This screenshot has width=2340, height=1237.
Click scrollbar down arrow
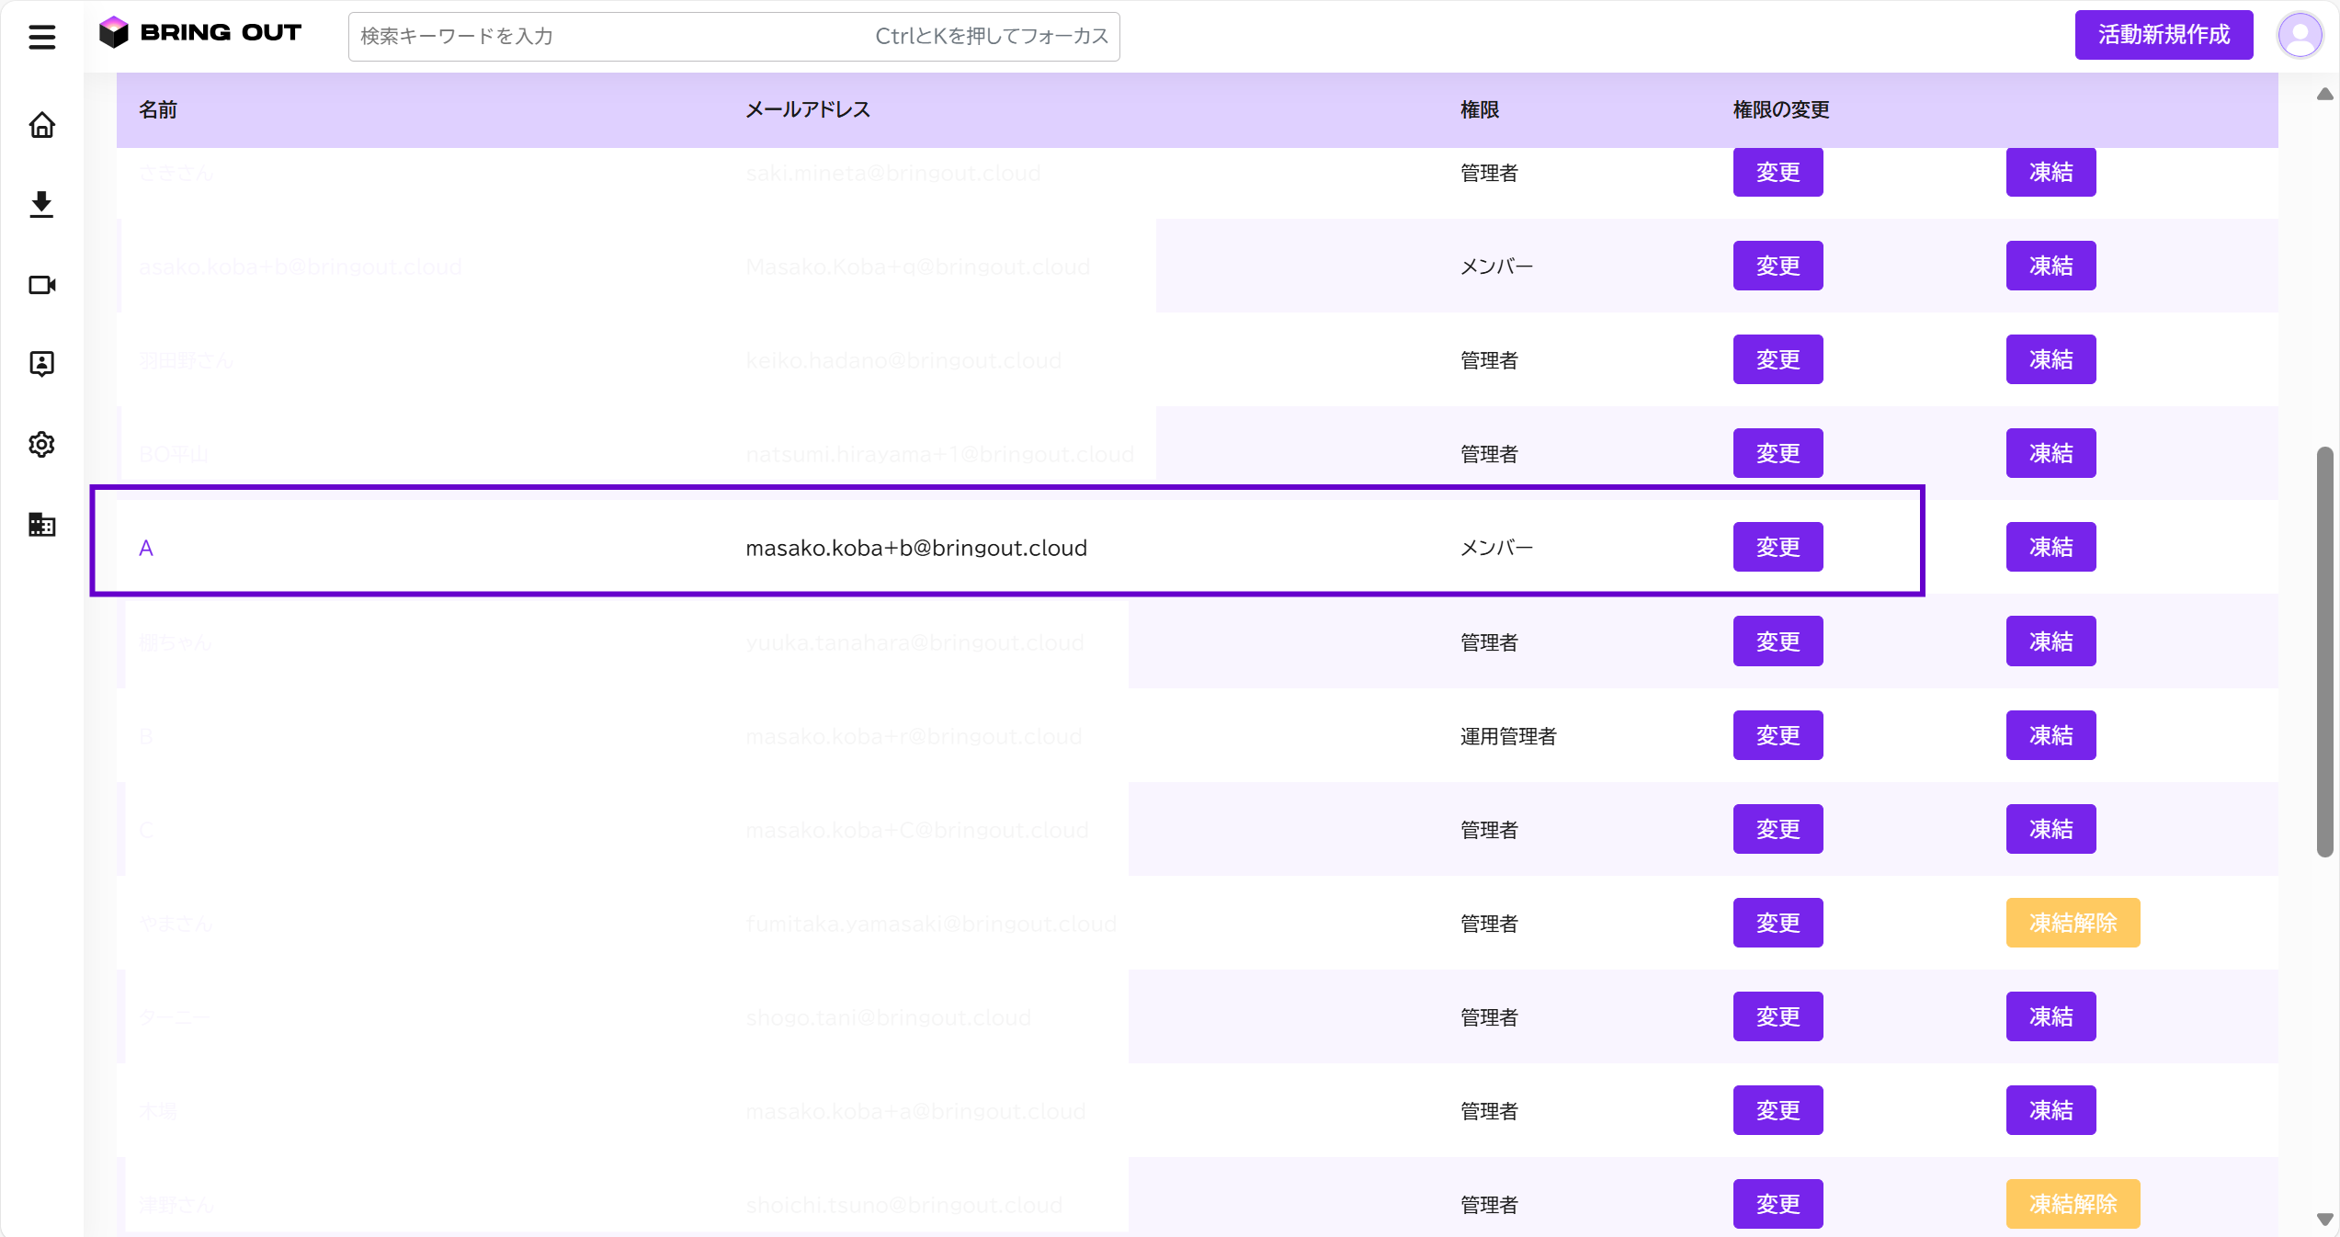(x=2324, y=1219)
